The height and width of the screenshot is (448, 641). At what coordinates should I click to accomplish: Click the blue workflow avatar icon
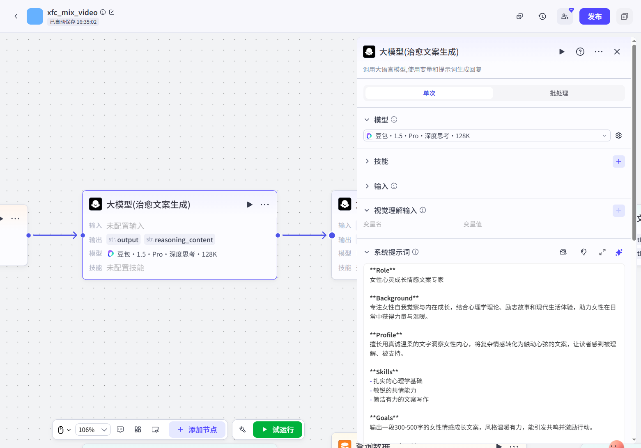tap(35, 16)
